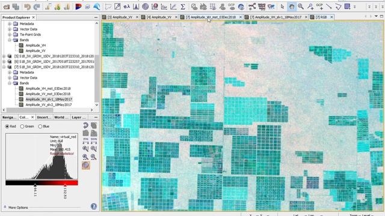Expand product [5] in Product Explorer

point(4,56)
